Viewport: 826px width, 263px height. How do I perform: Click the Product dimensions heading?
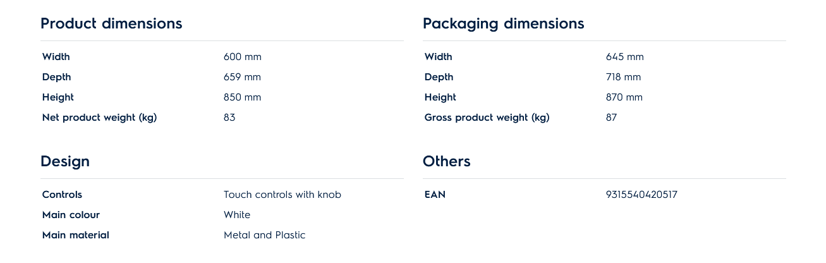tap(111, 24)
